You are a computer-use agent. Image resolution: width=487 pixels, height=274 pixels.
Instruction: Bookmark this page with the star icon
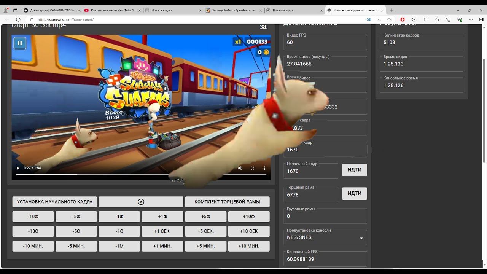click(389, 19)
